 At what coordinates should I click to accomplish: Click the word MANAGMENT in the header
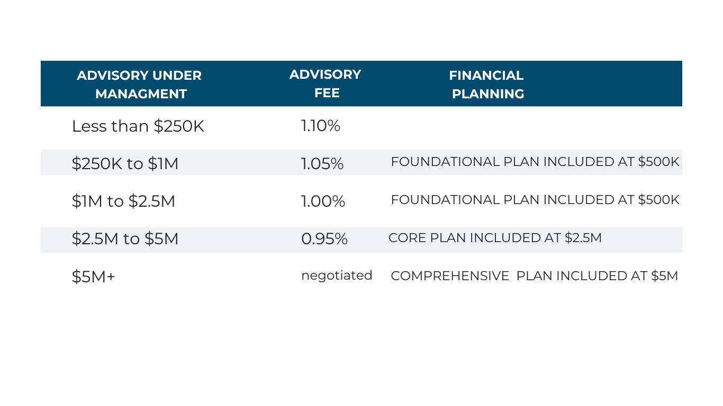[141, 94]
